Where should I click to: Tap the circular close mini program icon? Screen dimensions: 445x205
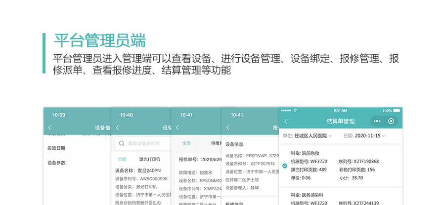pos(391,121)
